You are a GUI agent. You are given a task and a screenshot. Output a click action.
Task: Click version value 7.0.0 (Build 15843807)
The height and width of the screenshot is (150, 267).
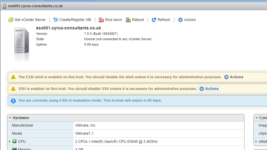(x=101, y=34)
